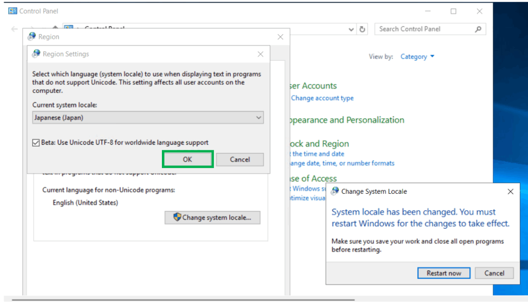Click the OK button in Region Settings

tap(187, 159)
